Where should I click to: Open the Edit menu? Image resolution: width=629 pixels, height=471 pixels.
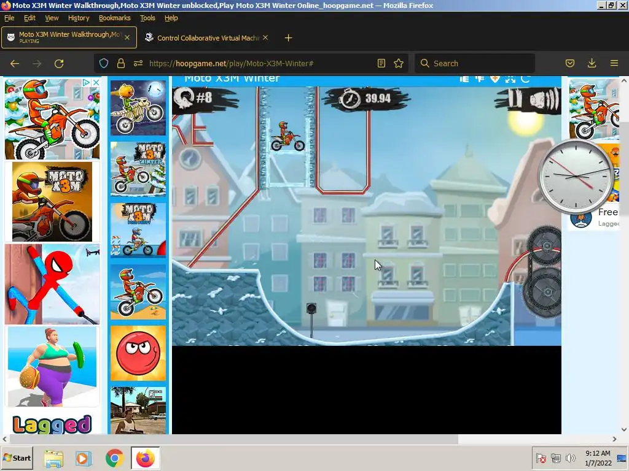tap(29, 18)
